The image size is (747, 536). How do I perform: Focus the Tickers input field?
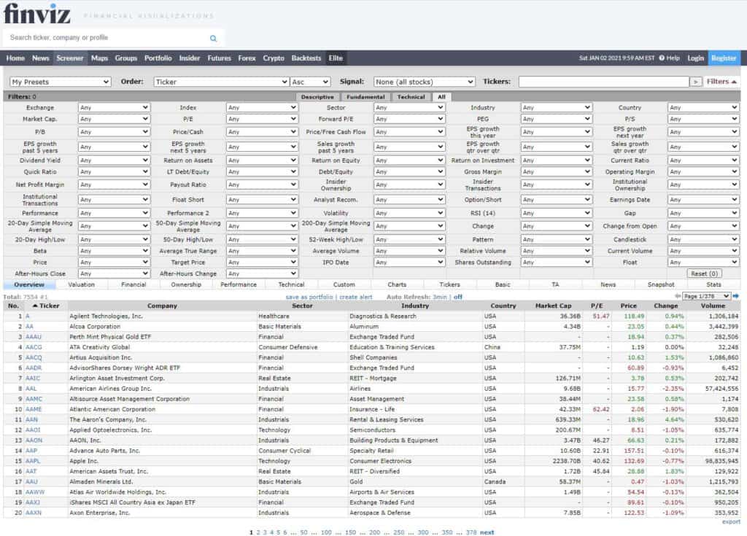(603, 82)
